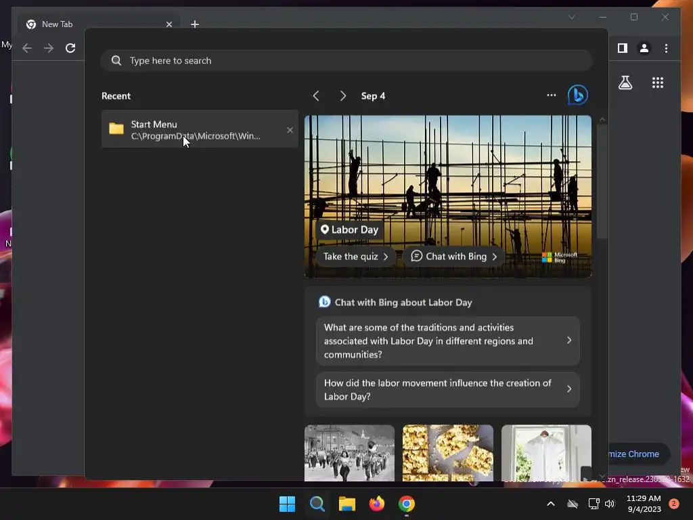Show hidden tray icons chevron
Screen dimensions: 693x520
coord(551,504)
